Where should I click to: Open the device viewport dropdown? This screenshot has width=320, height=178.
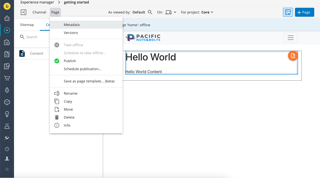(171, 12)
